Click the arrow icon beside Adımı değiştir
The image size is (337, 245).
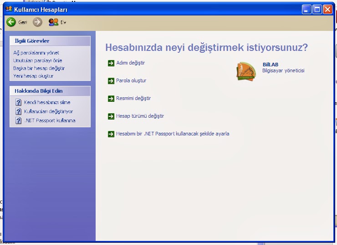click(111, 63)
